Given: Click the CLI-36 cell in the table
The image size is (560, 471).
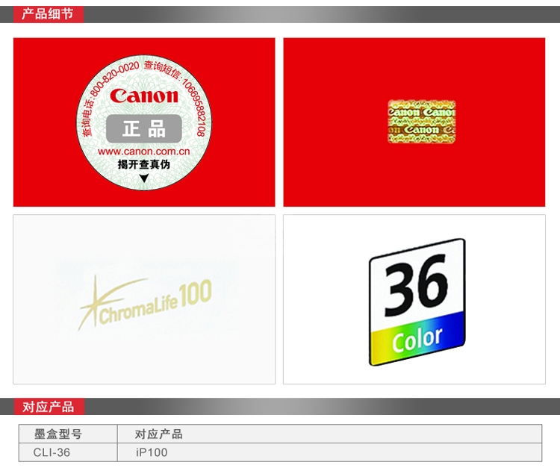Looking at the screenshot, I should tap(52, 452).
